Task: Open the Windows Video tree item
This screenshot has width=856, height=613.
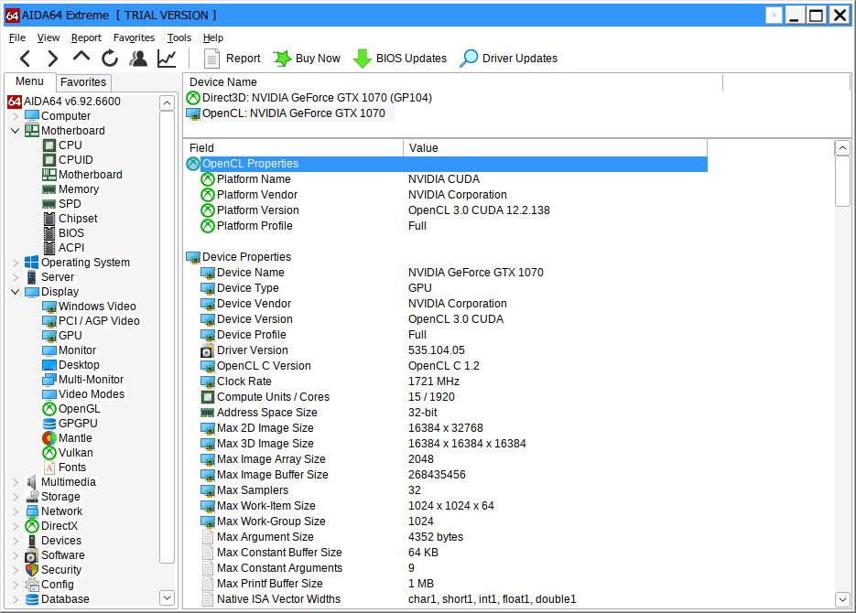Action: point(90,306)
